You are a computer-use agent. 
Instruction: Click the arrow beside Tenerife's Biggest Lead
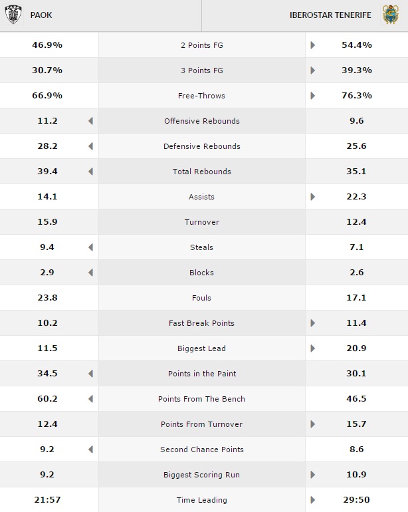pos(313,348)
